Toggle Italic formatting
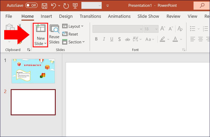The image size is (210, 137). click(104, 39)
